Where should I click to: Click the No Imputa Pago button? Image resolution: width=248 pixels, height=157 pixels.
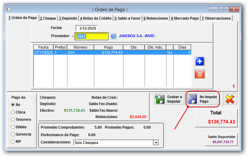202,99
